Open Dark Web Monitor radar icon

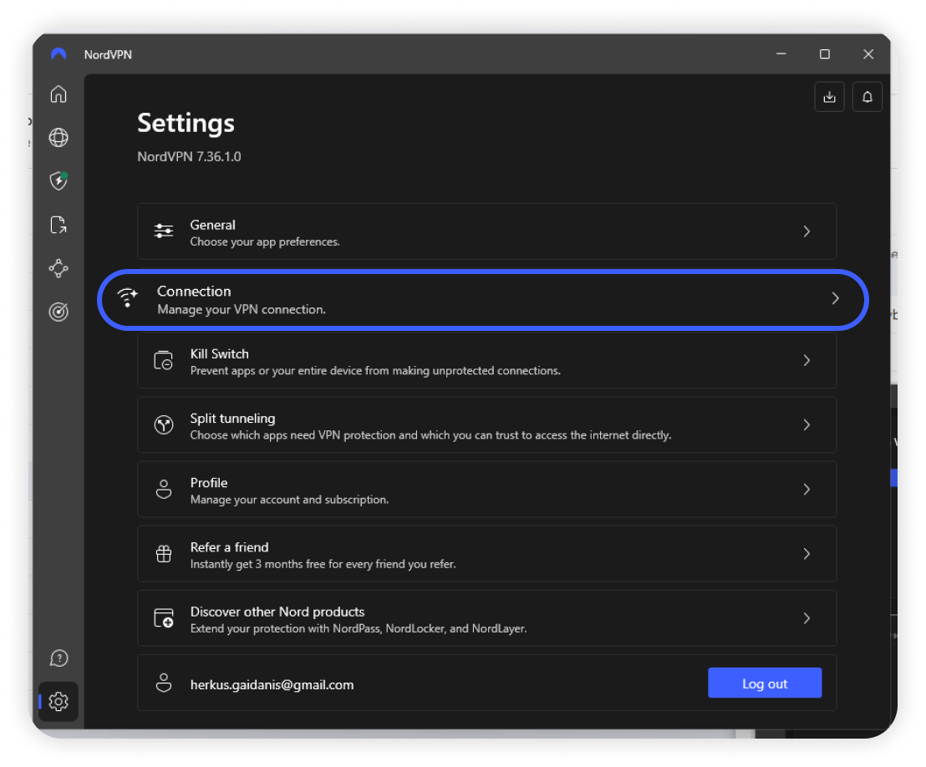[59, 312]
